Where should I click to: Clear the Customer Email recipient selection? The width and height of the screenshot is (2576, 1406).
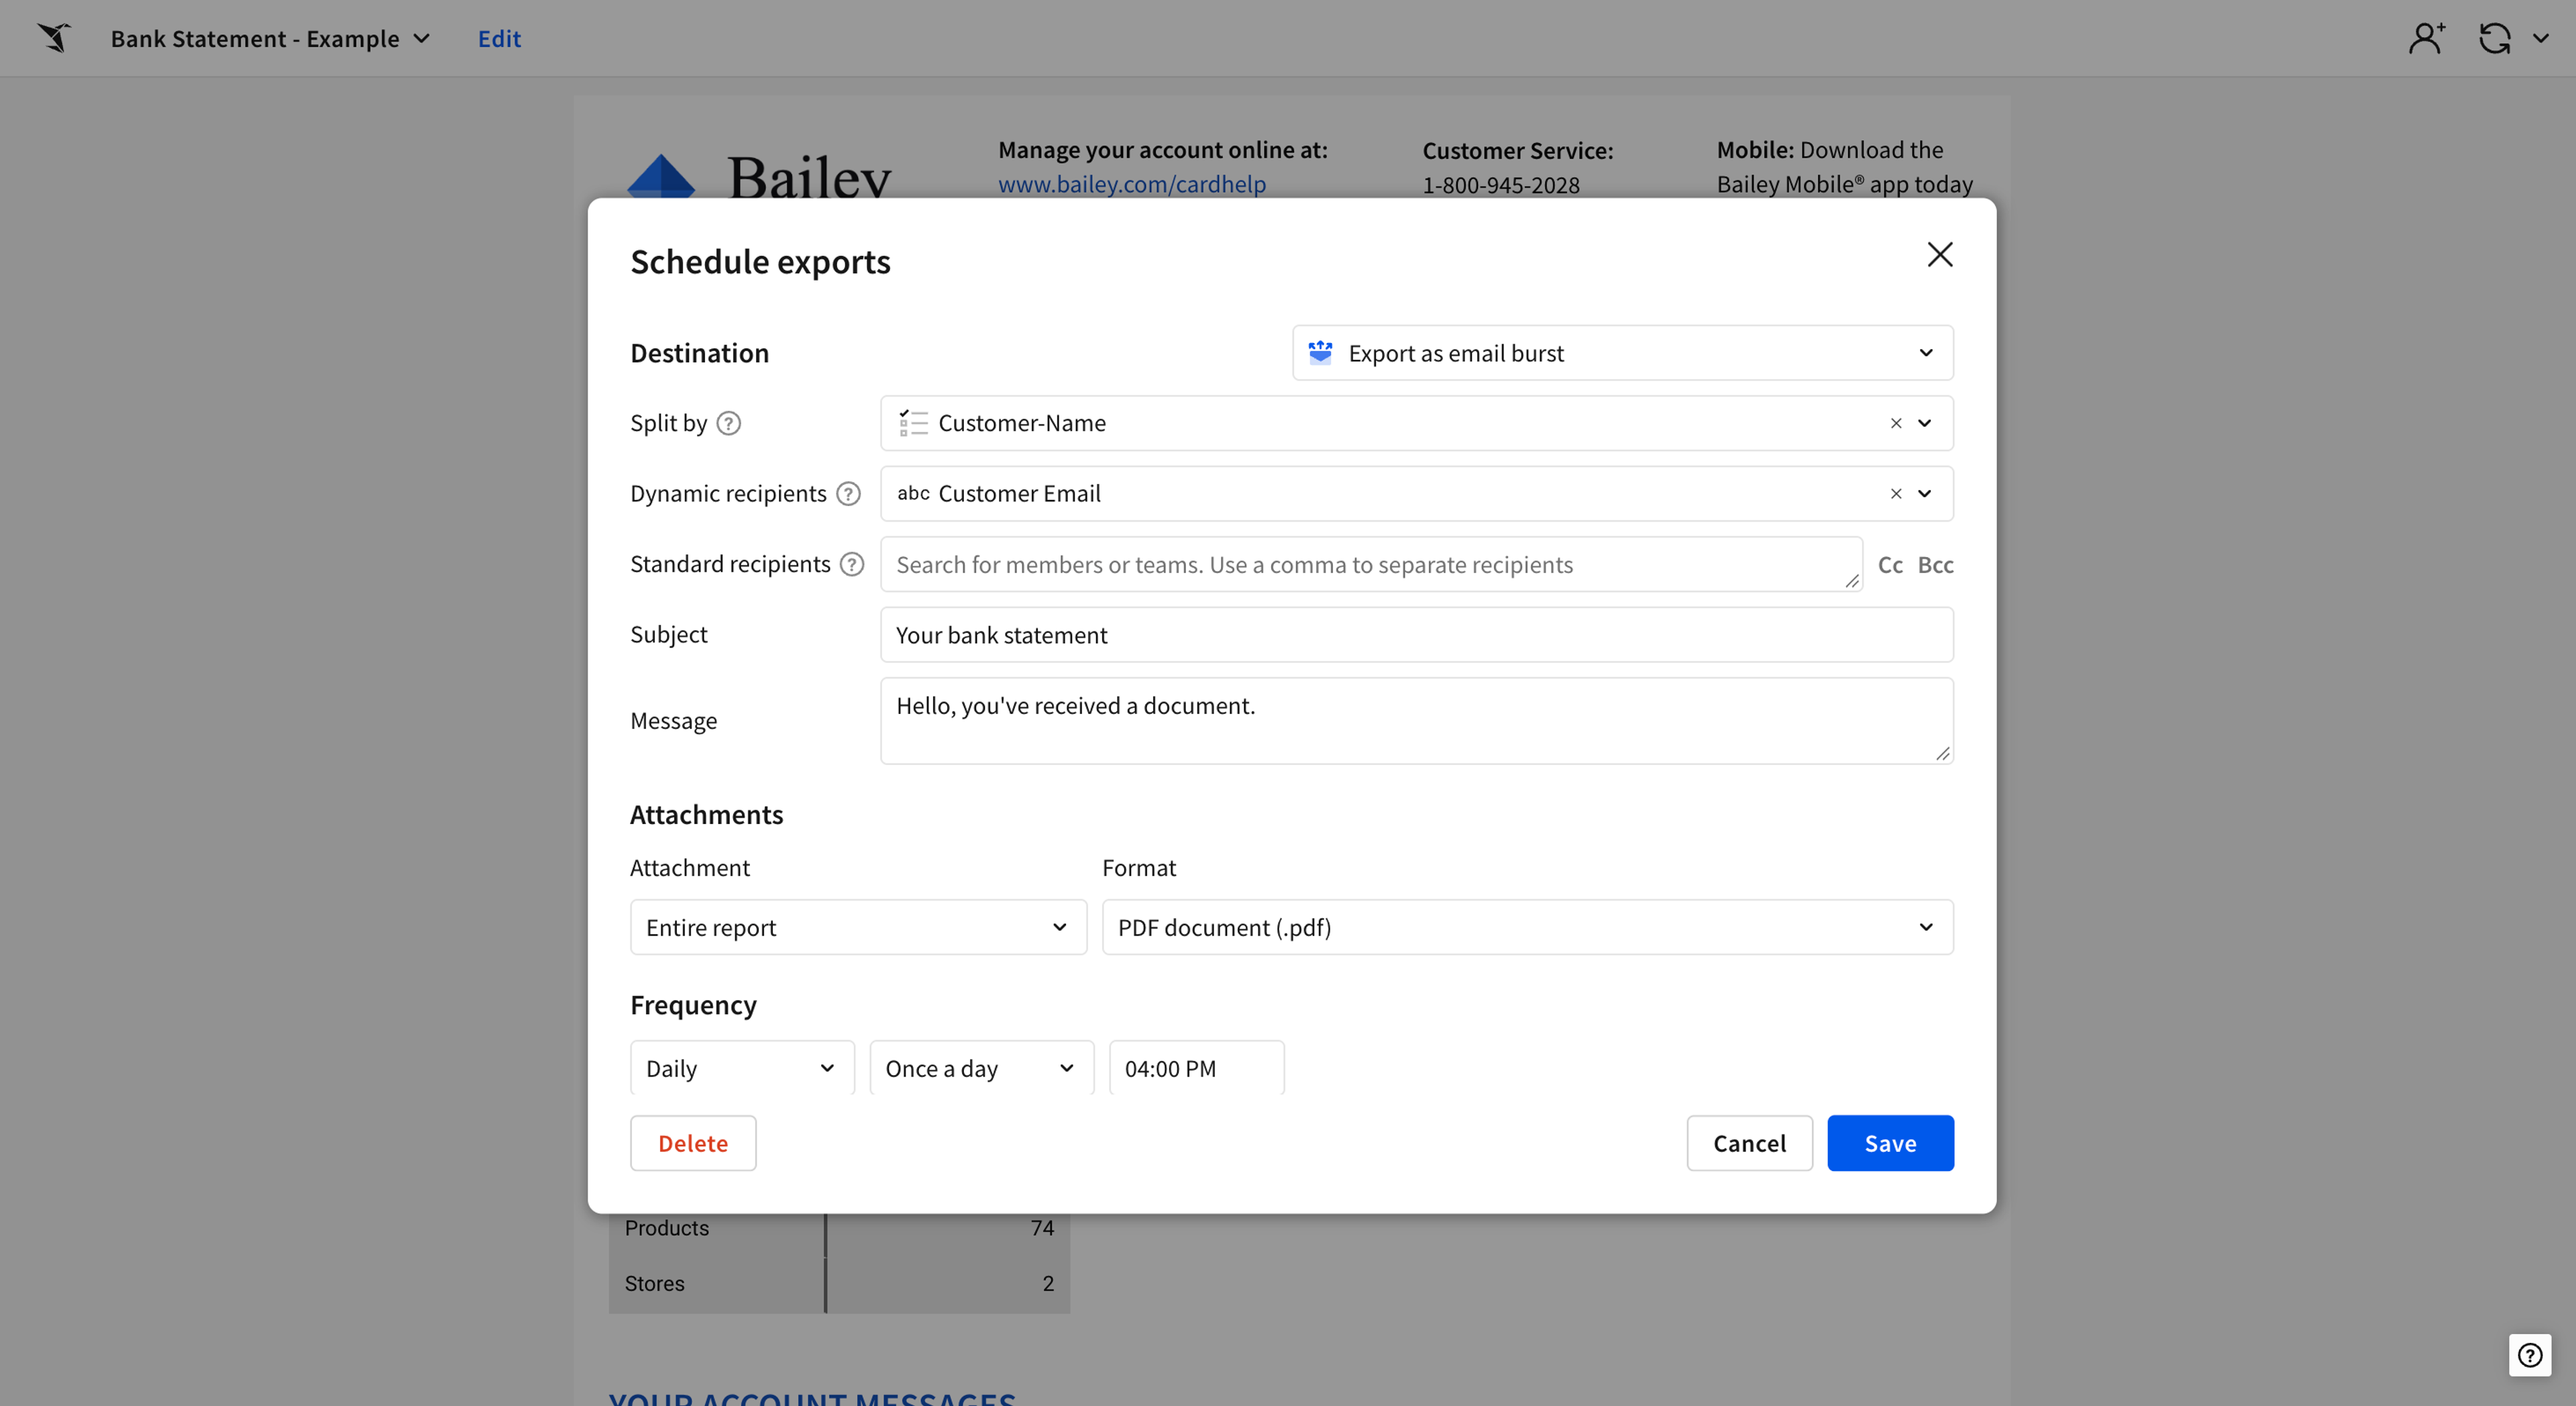coord(1896,493)
